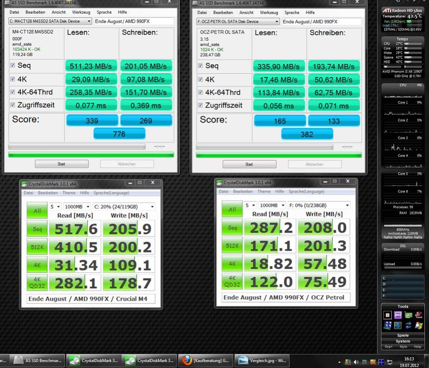Launch the purple CPU-Z icon in the Tools panel
The image size is (429, 368).
[x=398, y=315]
